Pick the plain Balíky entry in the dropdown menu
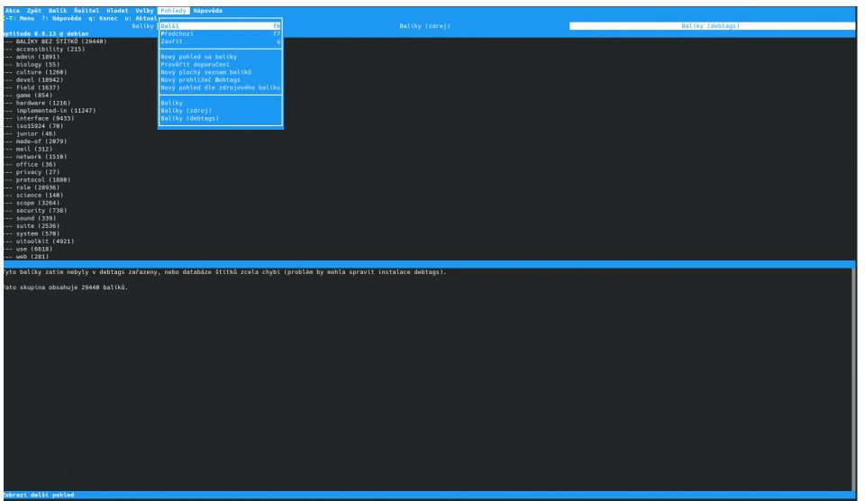This screenshot has width=865, height=501. 220,104
